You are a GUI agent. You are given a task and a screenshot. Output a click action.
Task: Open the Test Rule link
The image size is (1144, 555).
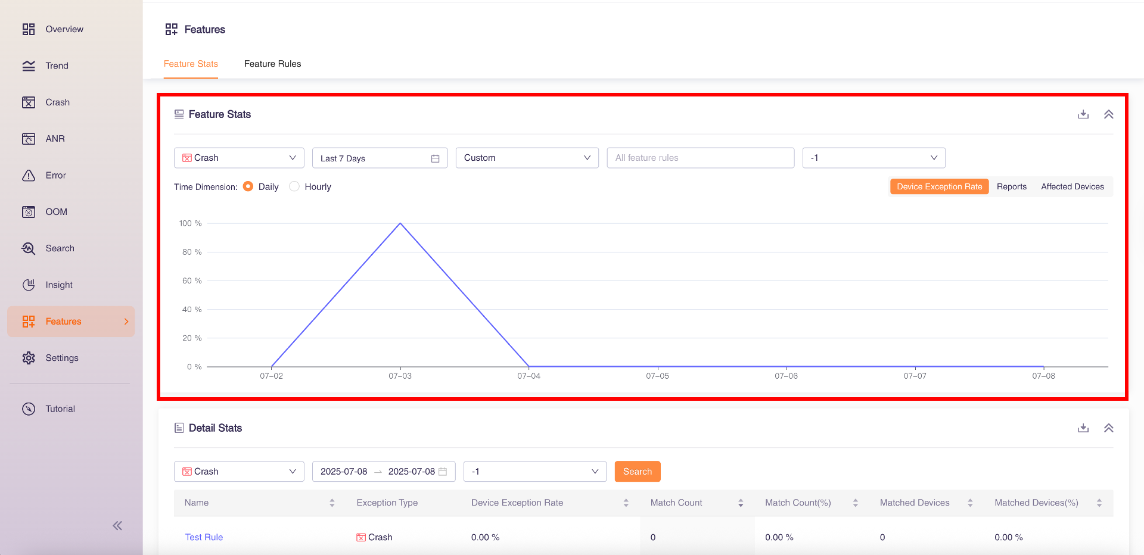204,537
